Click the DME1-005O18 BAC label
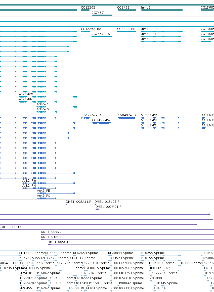This screenshot has height=292, width=214. point(59,242)
